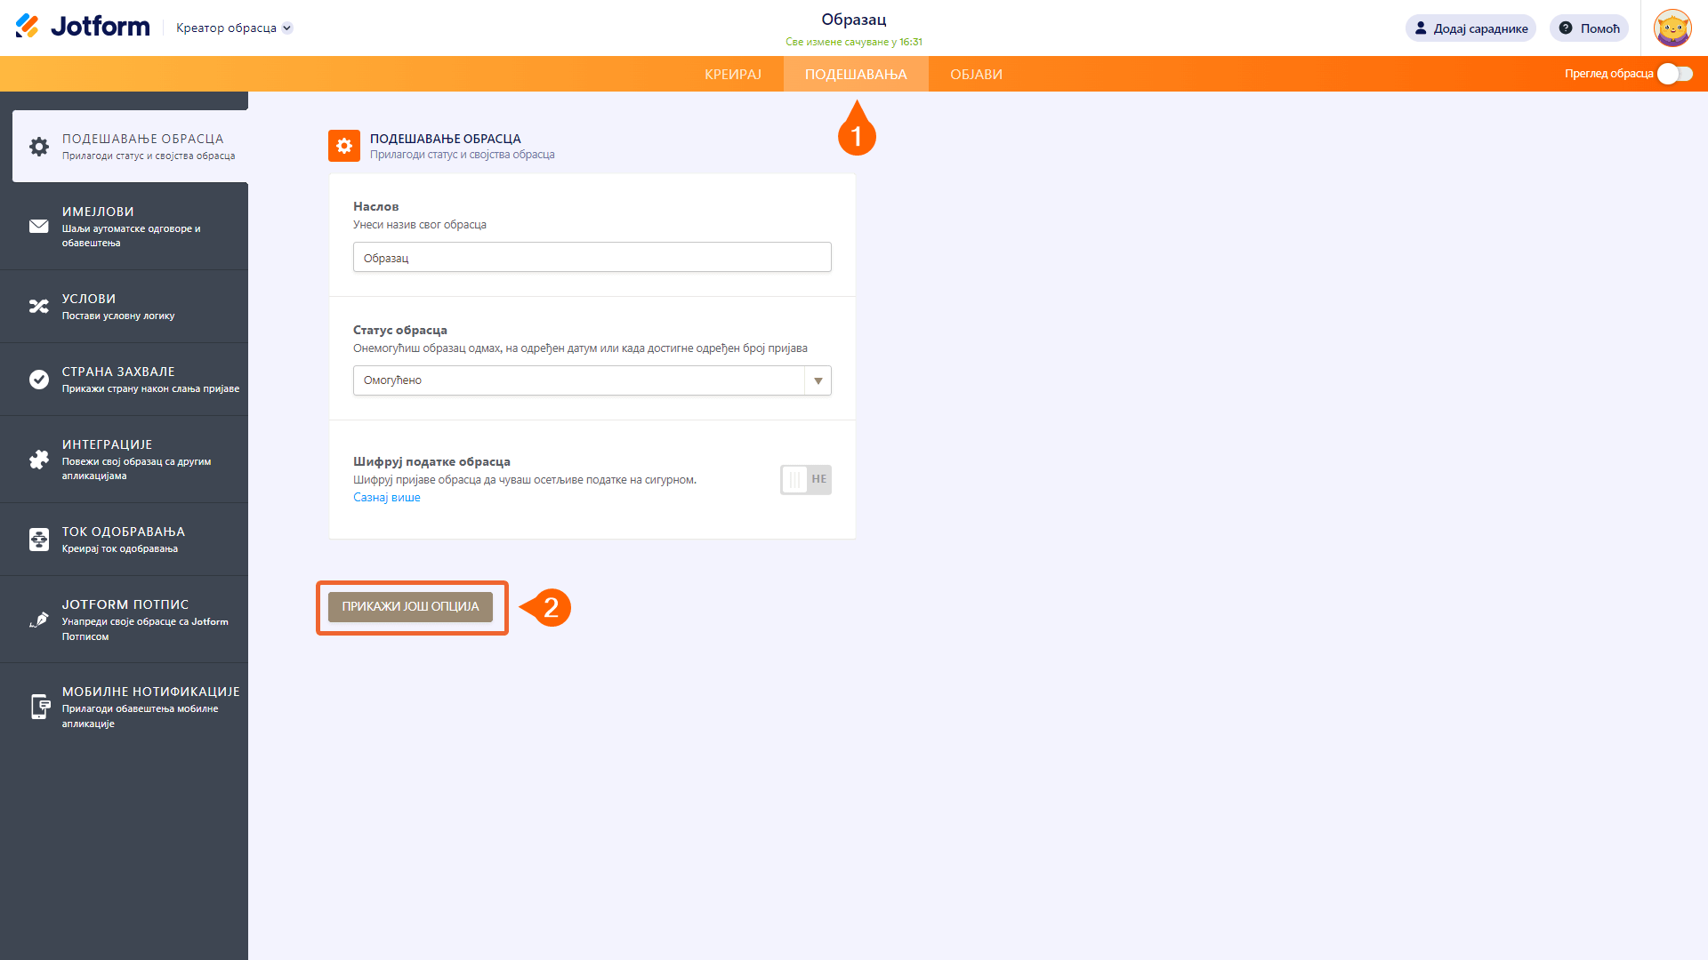Click the envelope icon for Имејлови

pos(39,227)
